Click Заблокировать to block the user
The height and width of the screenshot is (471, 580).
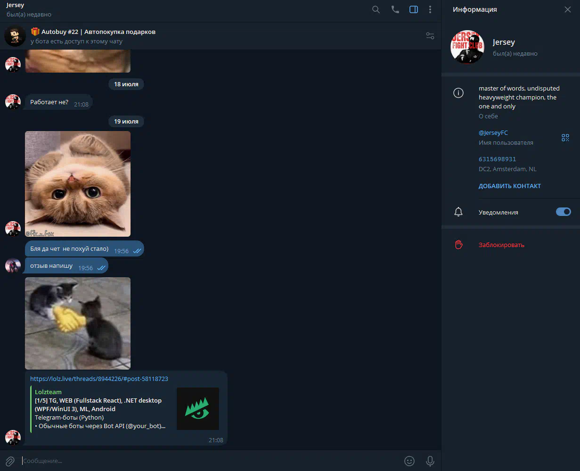(x=501, y=245)
